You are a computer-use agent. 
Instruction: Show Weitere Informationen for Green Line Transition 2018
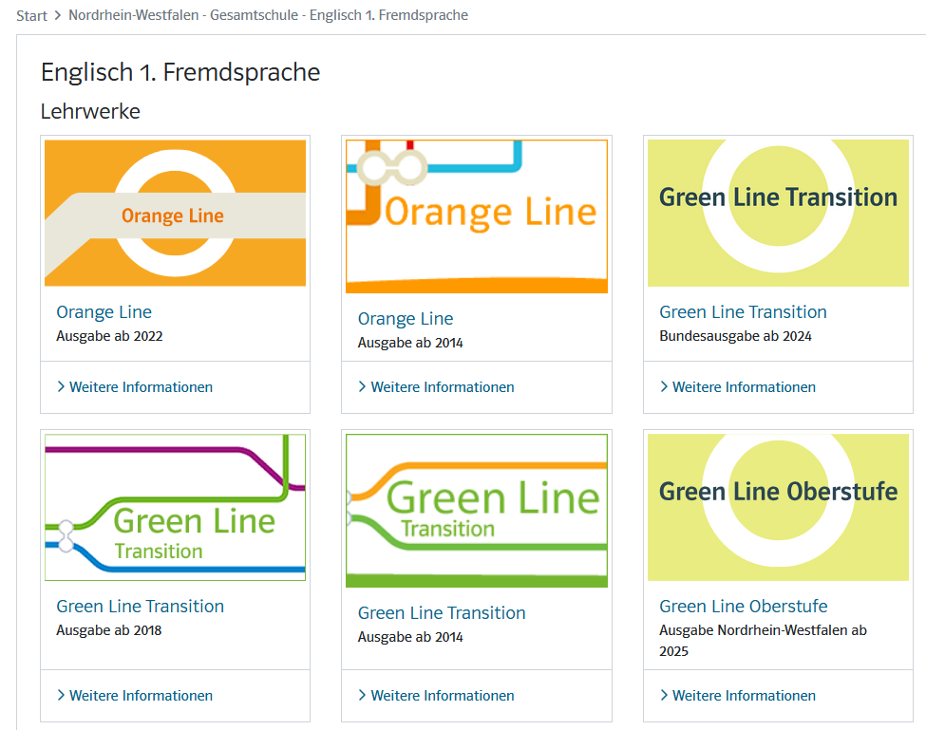(x=135, y=696)
